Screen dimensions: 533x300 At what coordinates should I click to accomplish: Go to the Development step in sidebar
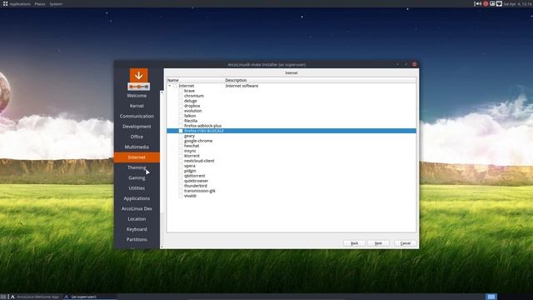(x=137, y=126)
